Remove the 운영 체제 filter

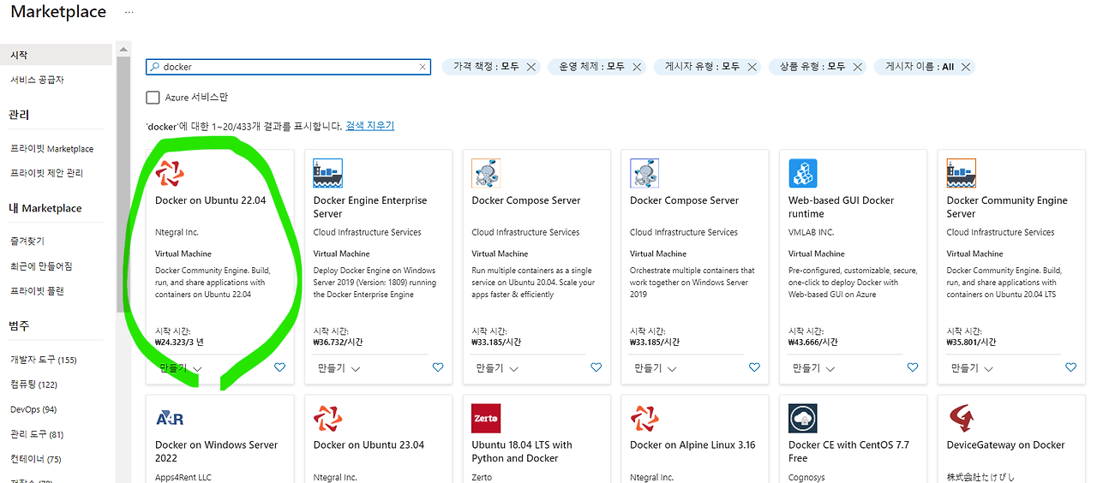tap(636, 67)
